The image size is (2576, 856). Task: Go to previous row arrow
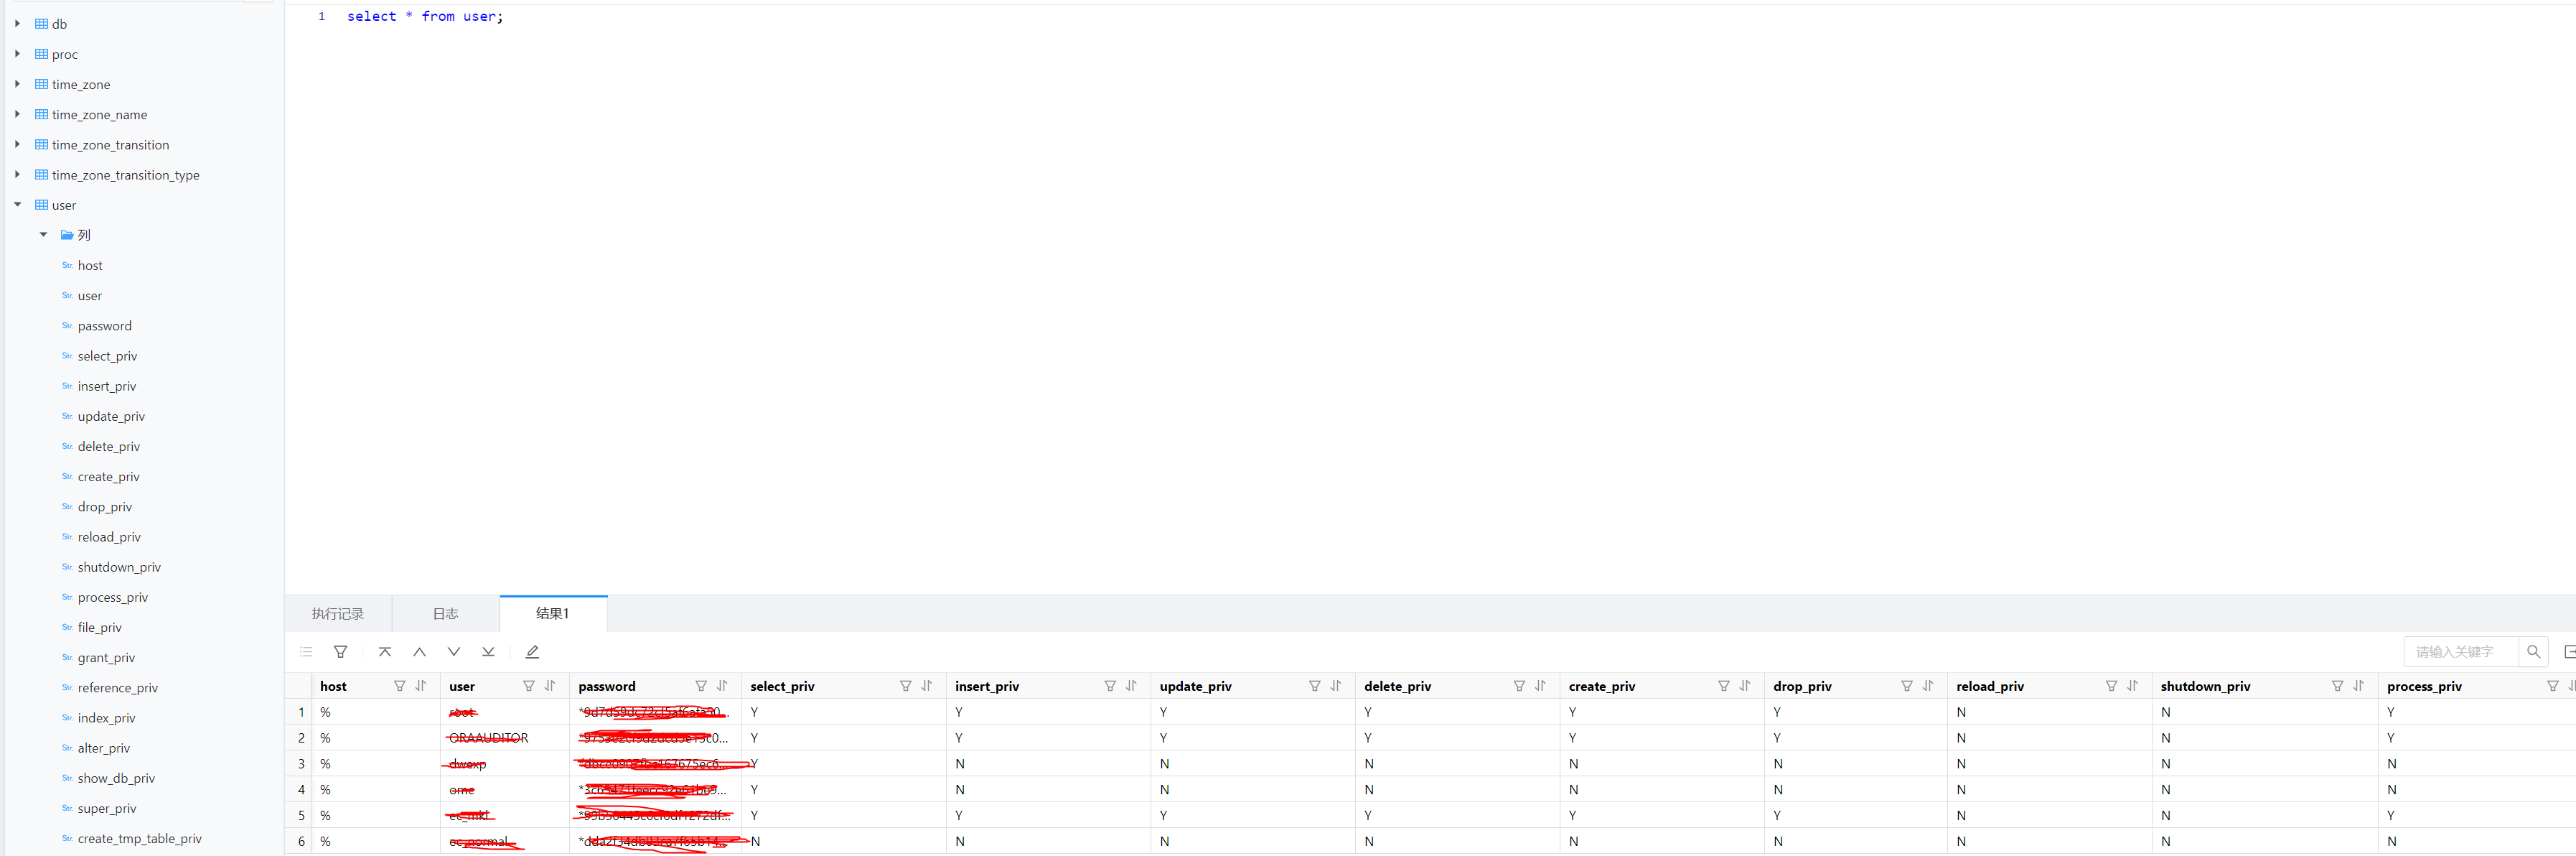419,652
